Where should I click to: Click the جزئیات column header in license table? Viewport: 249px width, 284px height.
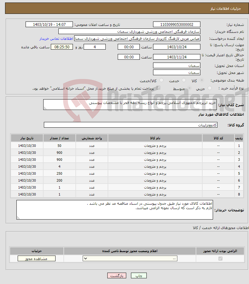coord(37,251)
